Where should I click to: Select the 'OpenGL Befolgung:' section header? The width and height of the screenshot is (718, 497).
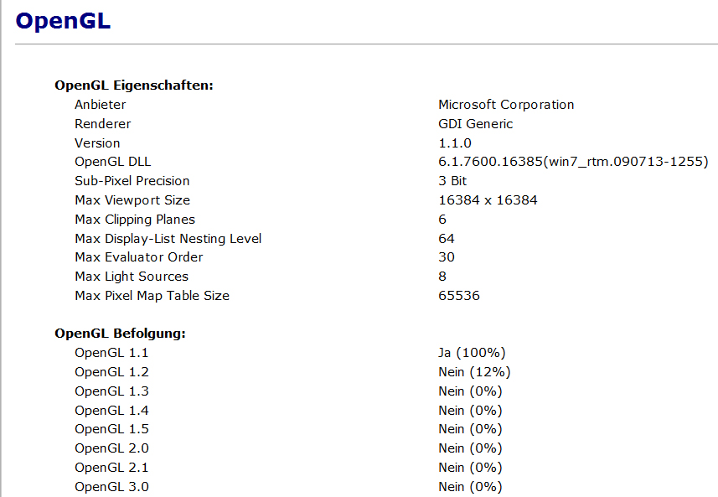(x=120, y=334)
